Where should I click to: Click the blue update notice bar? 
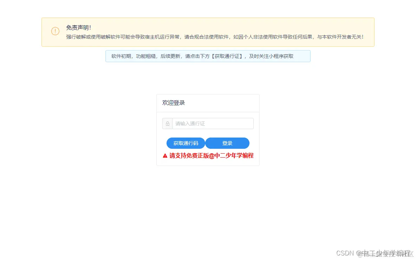(208, 56)
